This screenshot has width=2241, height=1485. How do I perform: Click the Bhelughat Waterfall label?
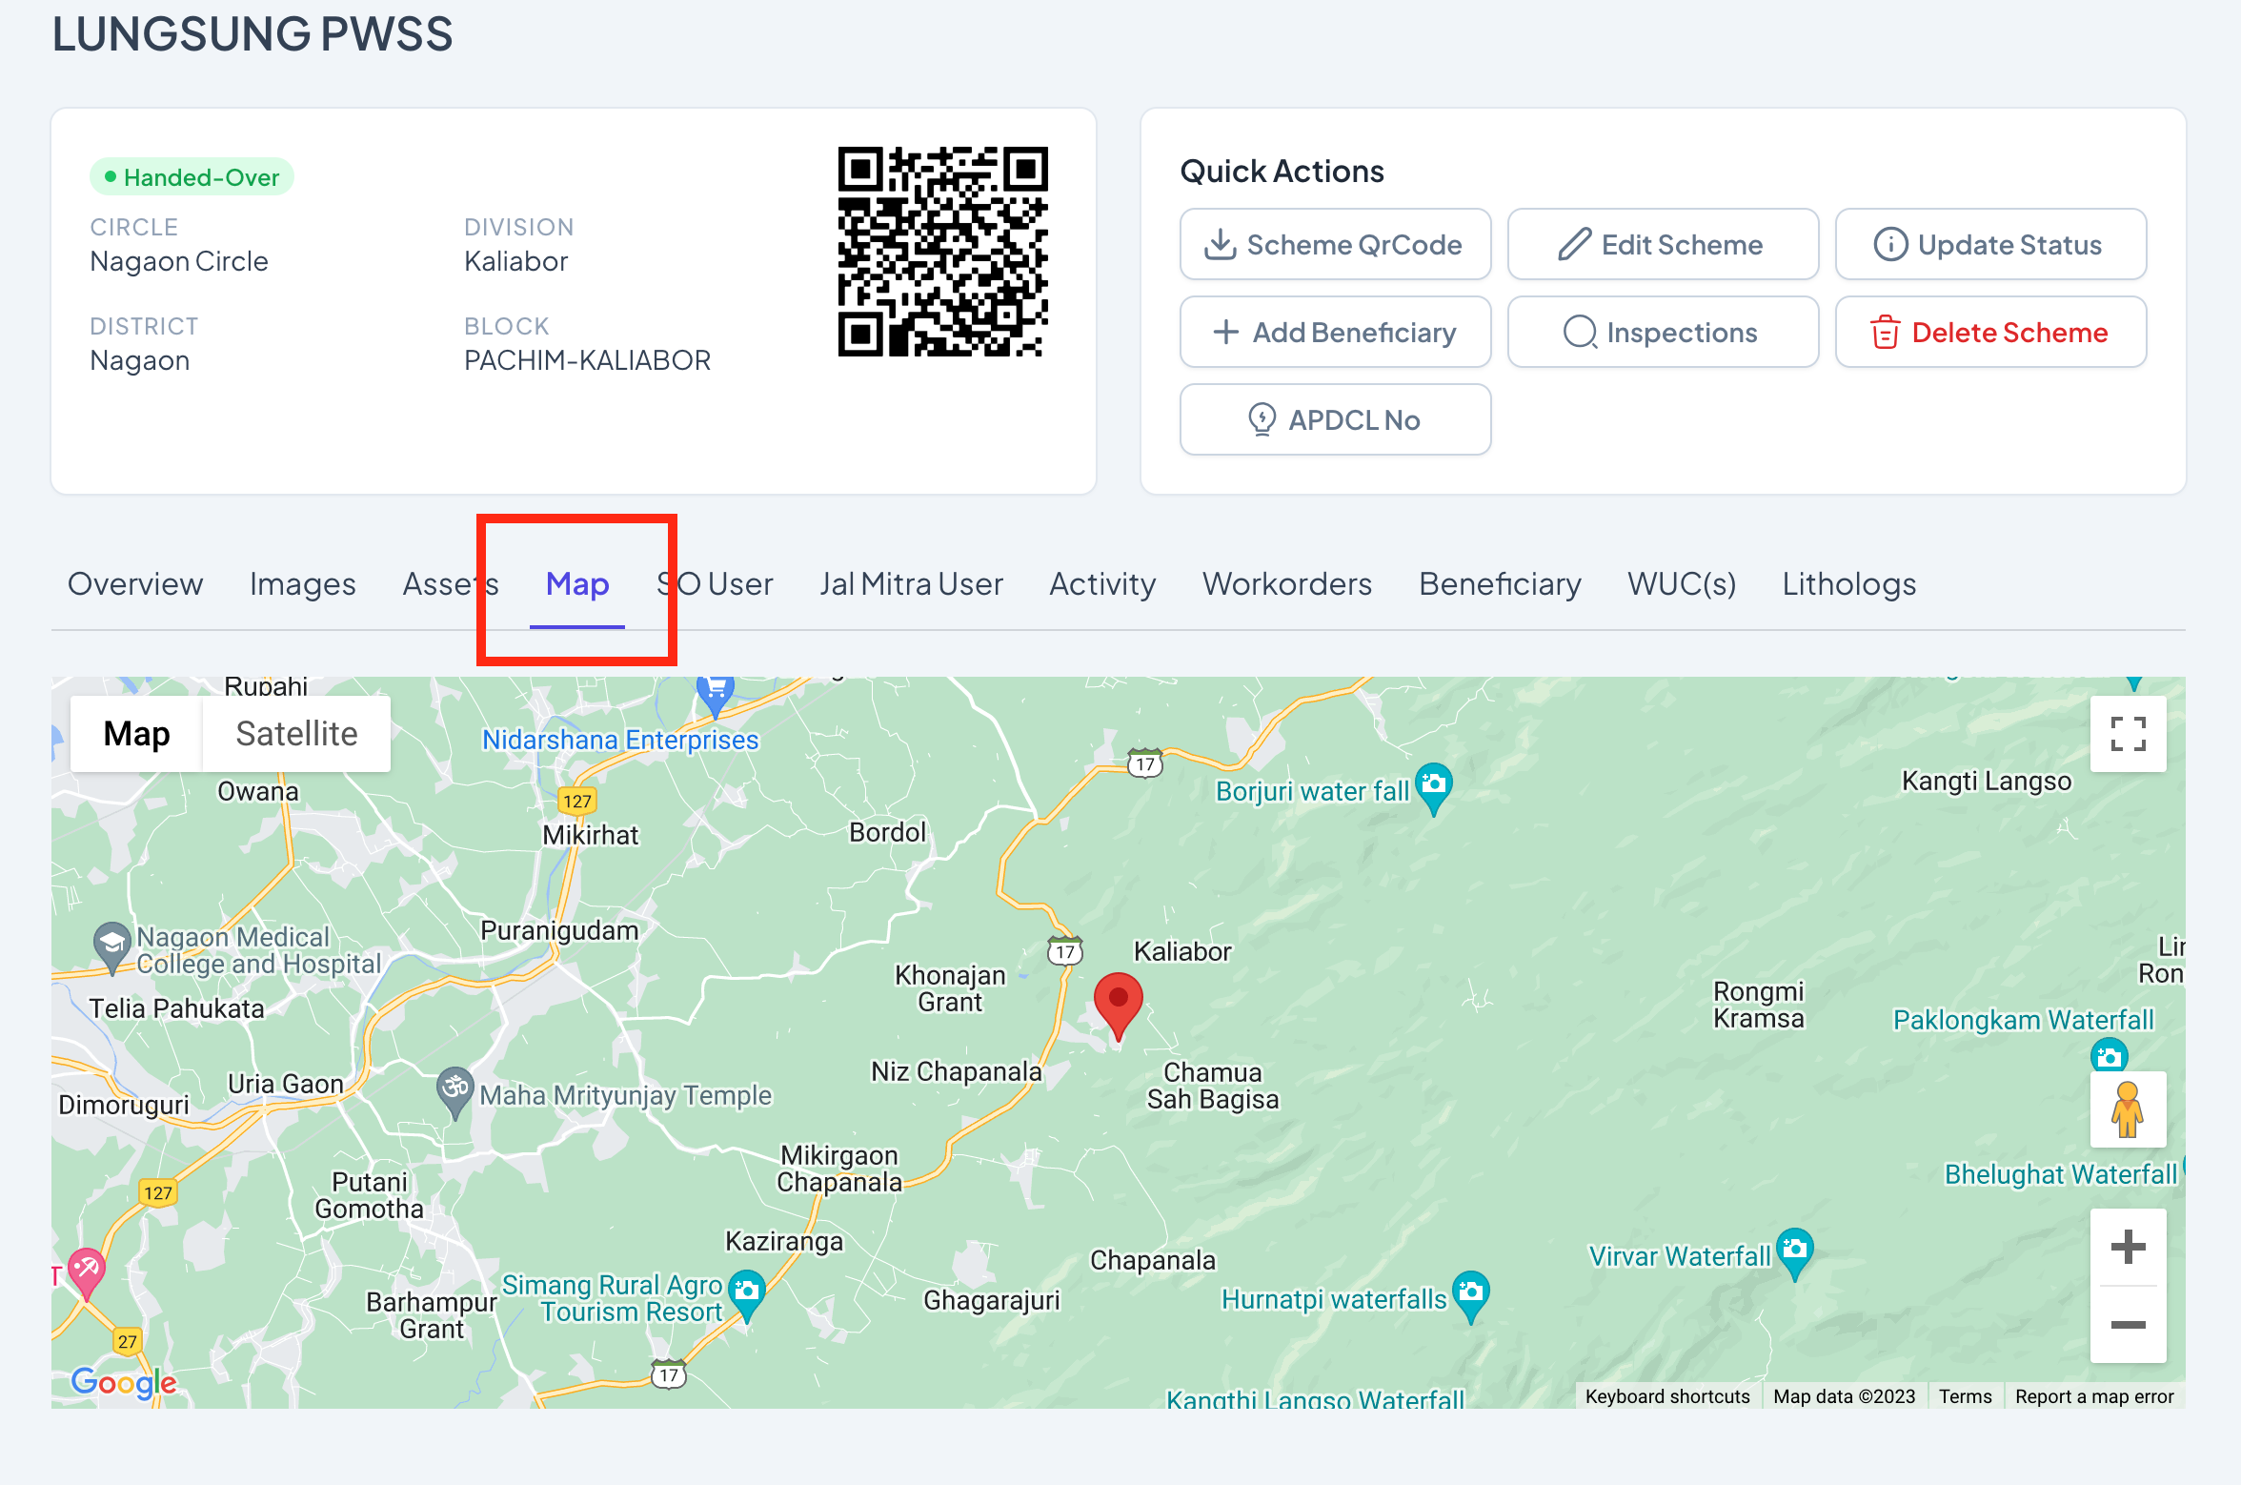click(2061, 1174)
